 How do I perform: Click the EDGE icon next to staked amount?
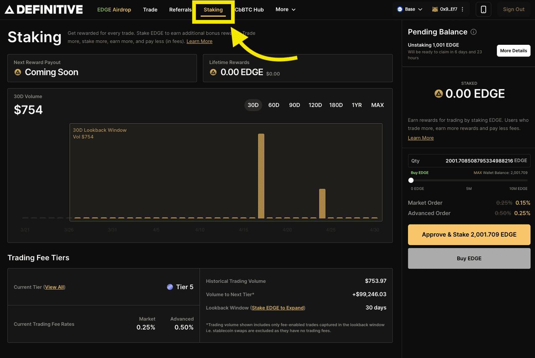pyautogui.click(x=438, y=94)
